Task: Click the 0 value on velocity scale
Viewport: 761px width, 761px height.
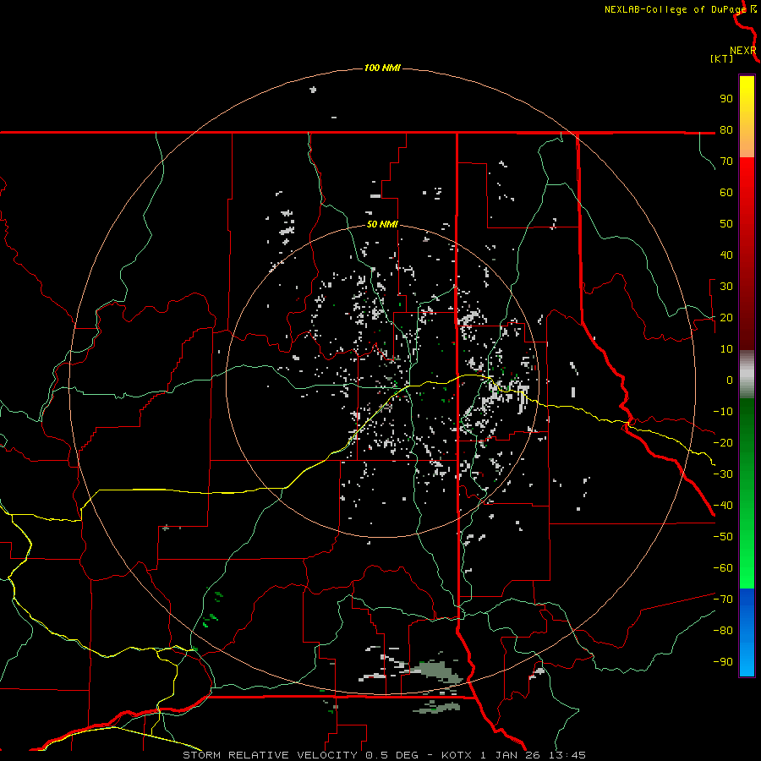Action: pyautogui.click(x=730, y=380)
